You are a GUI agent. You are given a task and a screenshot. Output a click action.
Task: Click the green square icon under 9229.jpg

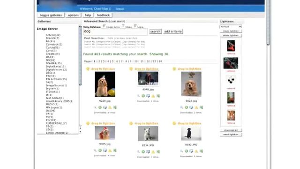tap(115, 108)
